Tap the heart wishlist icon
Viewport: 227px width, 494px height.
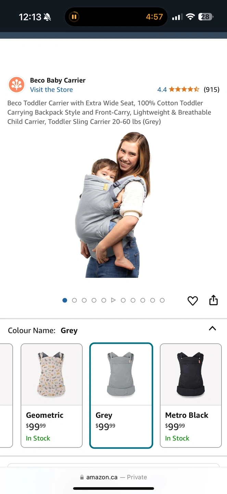click(x=193, y=301)
